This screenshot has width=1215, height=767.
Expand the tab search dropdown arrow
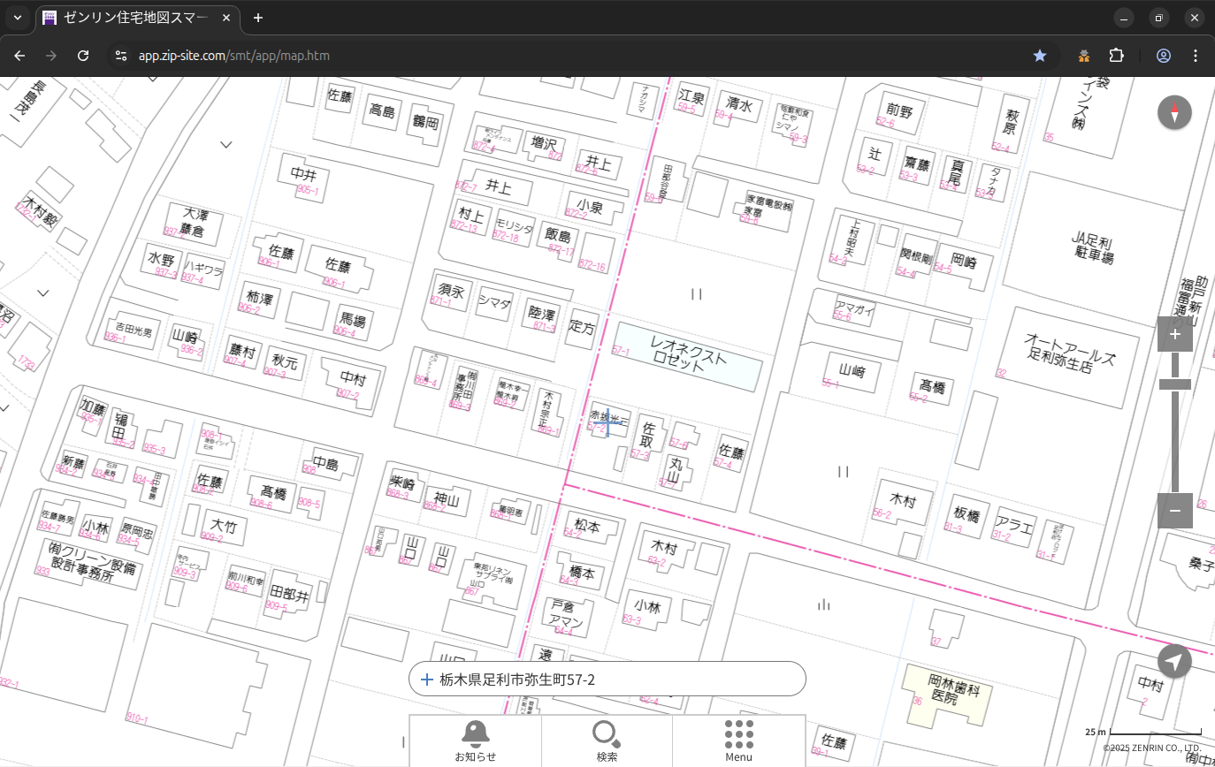[x=18, y=18]
